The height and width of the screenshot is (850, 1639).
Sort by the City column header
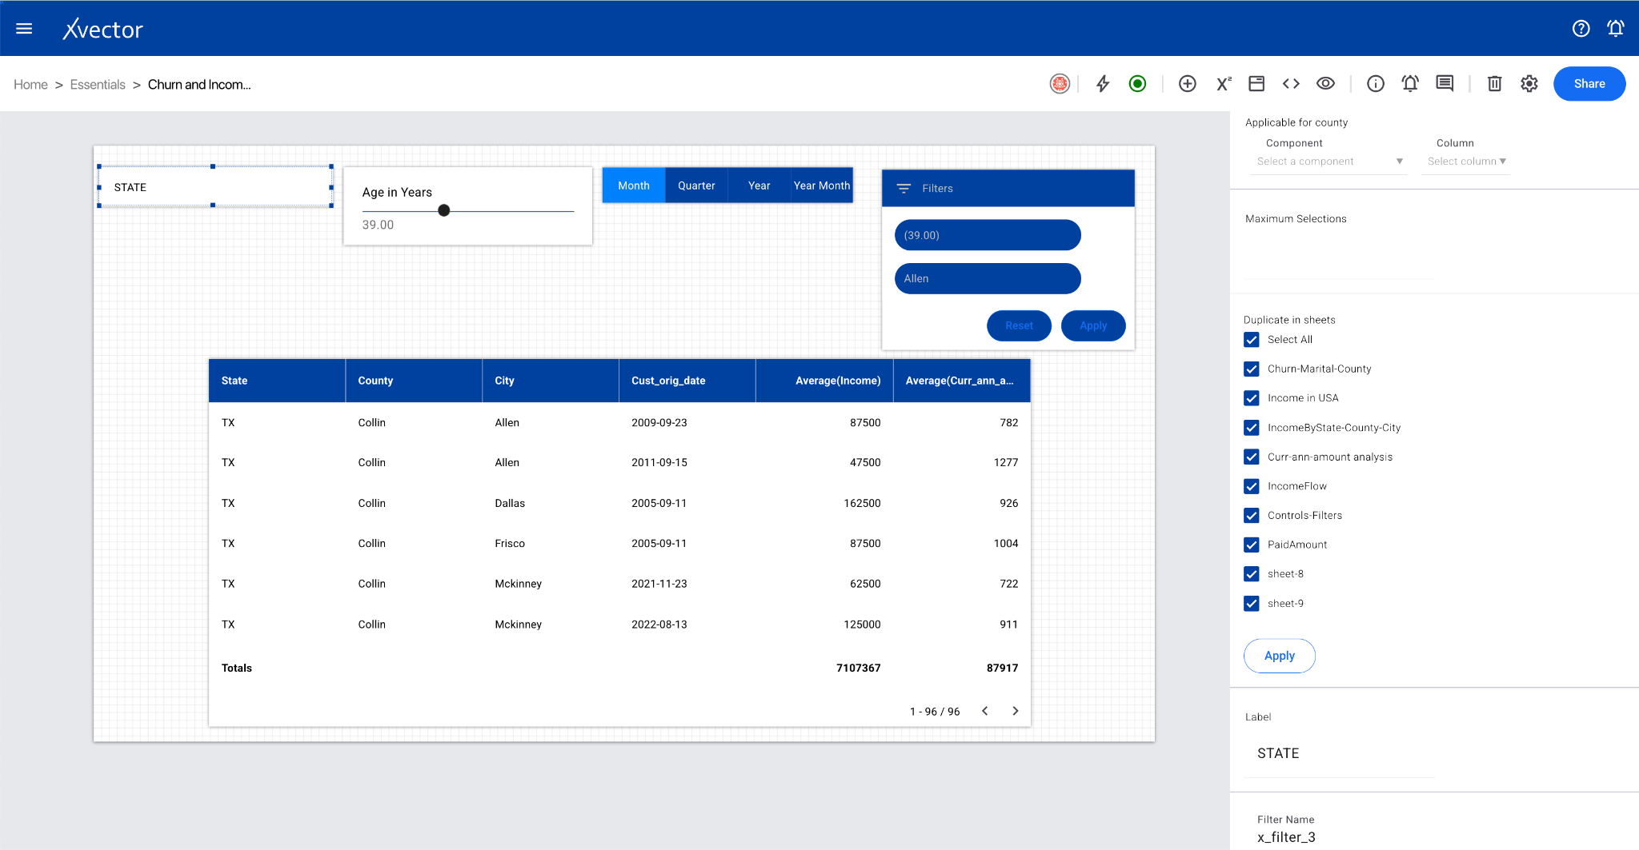coord(551,381)
